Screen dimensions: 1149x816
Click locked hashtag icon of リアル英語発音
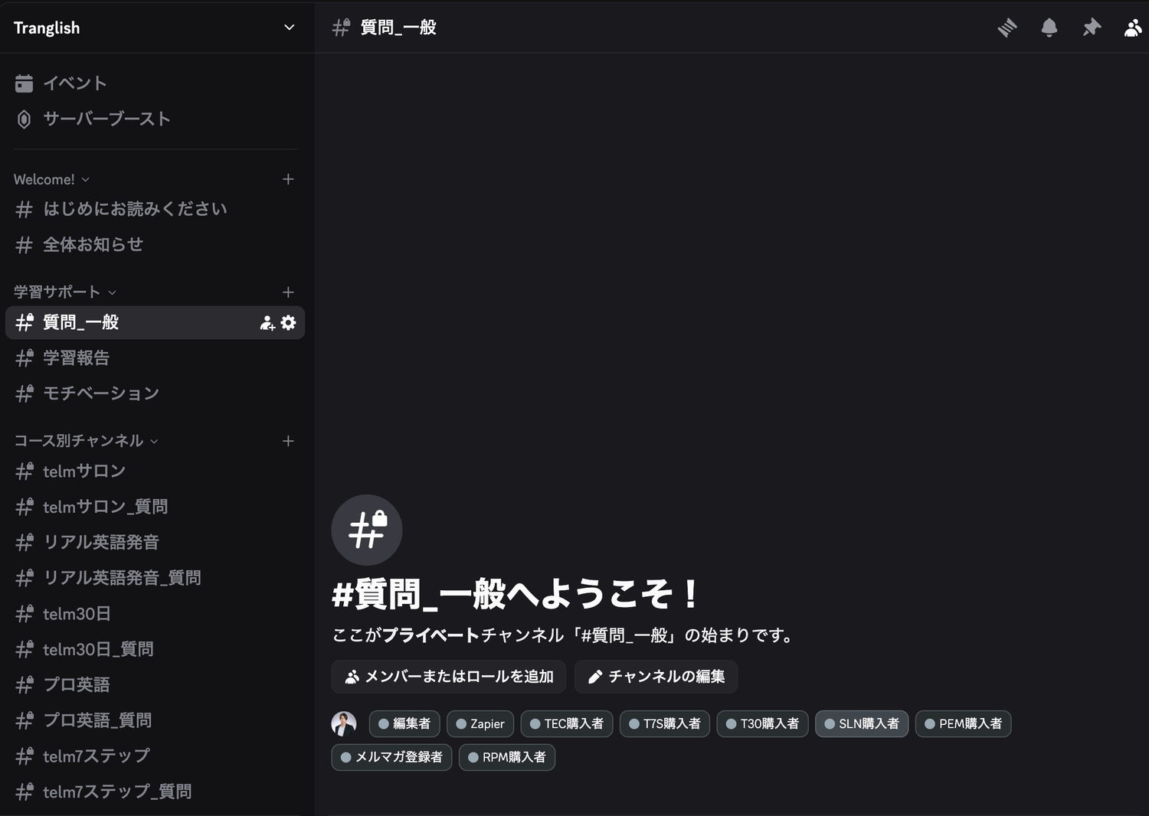25,542
